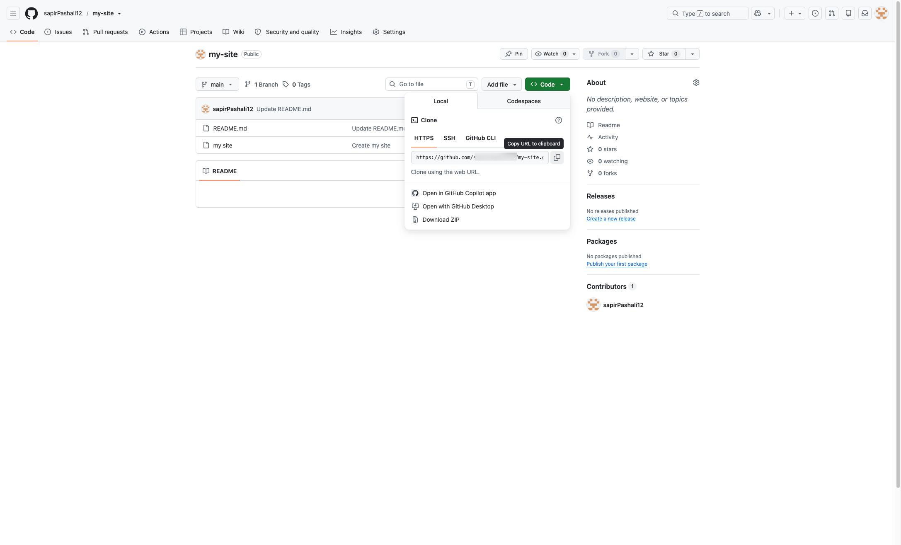Image resolution: width=901 pixels, height=545 pixels.
Task: Open the issues icon in header
Action: (815, 13)
